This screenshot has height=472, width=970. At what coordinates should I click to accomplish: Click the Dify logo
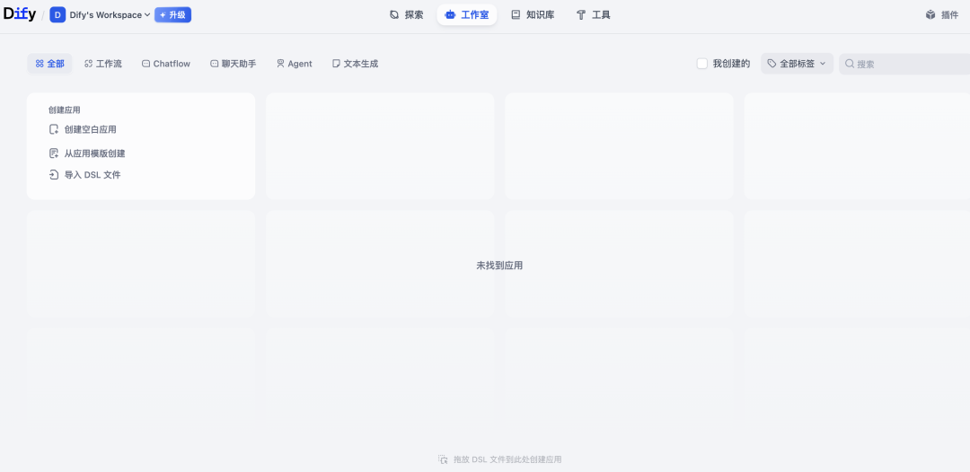point(20,14)
